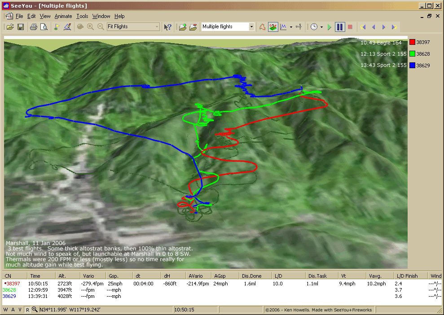Open the Tools menu
Image resolution: width=444 pixels, height=315 pixels.
(82, 16)
